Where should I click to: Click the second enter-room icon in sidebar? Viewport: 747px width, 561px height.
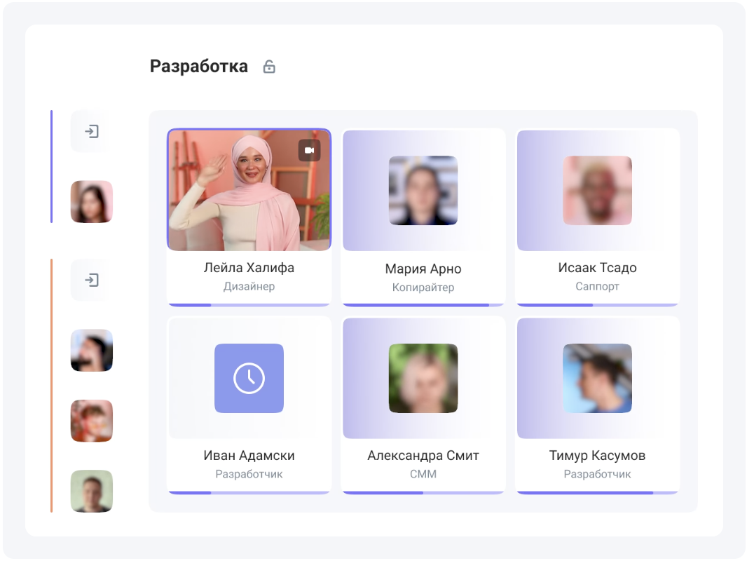(91, 280)
